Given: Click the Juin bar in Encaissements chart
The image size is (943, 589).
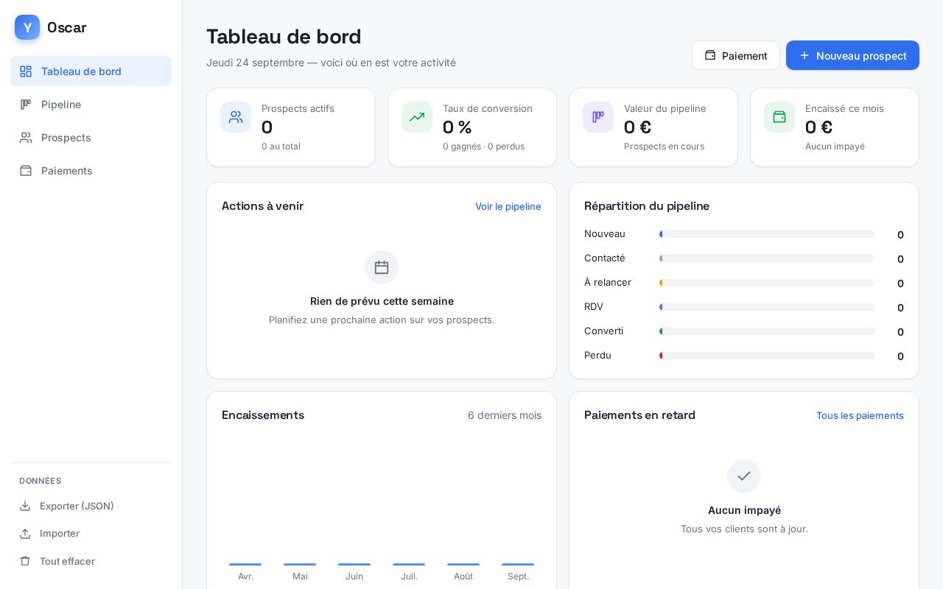Looking at the screenshot, I should coord(354,565).
